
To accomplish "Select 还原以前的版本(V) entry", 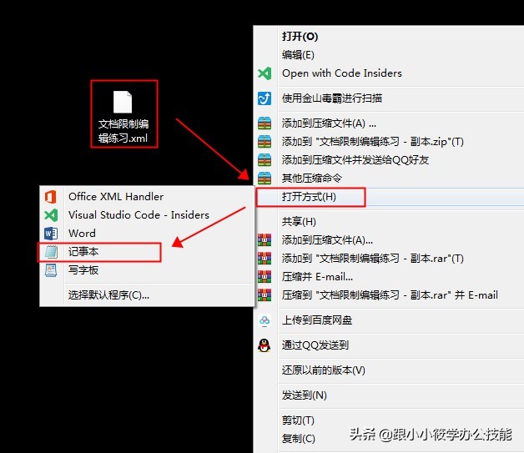I will tap(324, 370).
